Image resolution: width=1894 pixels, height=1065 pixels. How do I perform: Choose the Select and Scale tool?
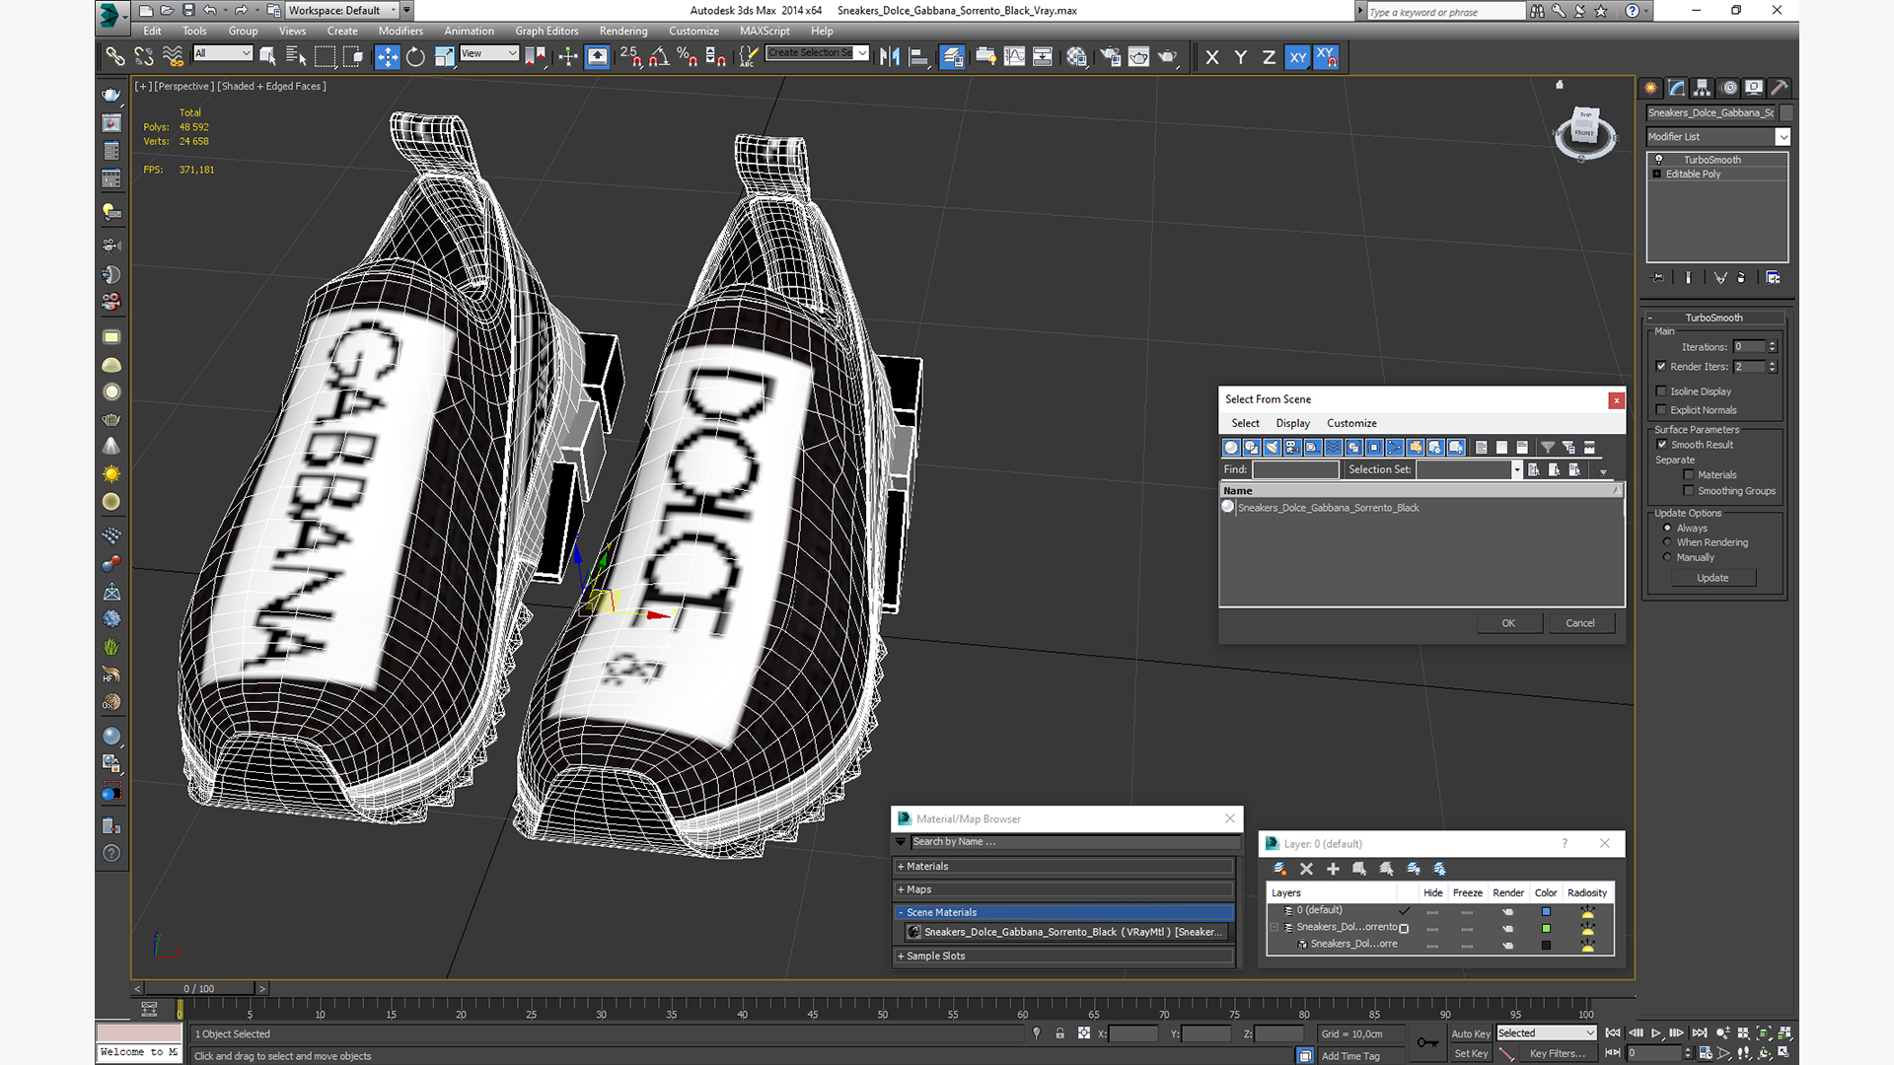click(x=444, y=57)
